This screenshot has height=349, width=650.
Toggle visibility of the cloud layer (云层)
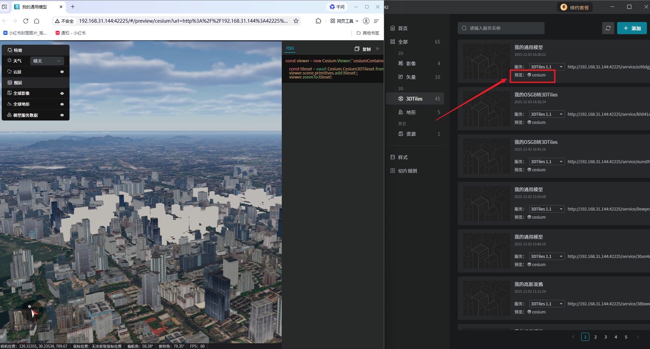[x=62, y=72]
